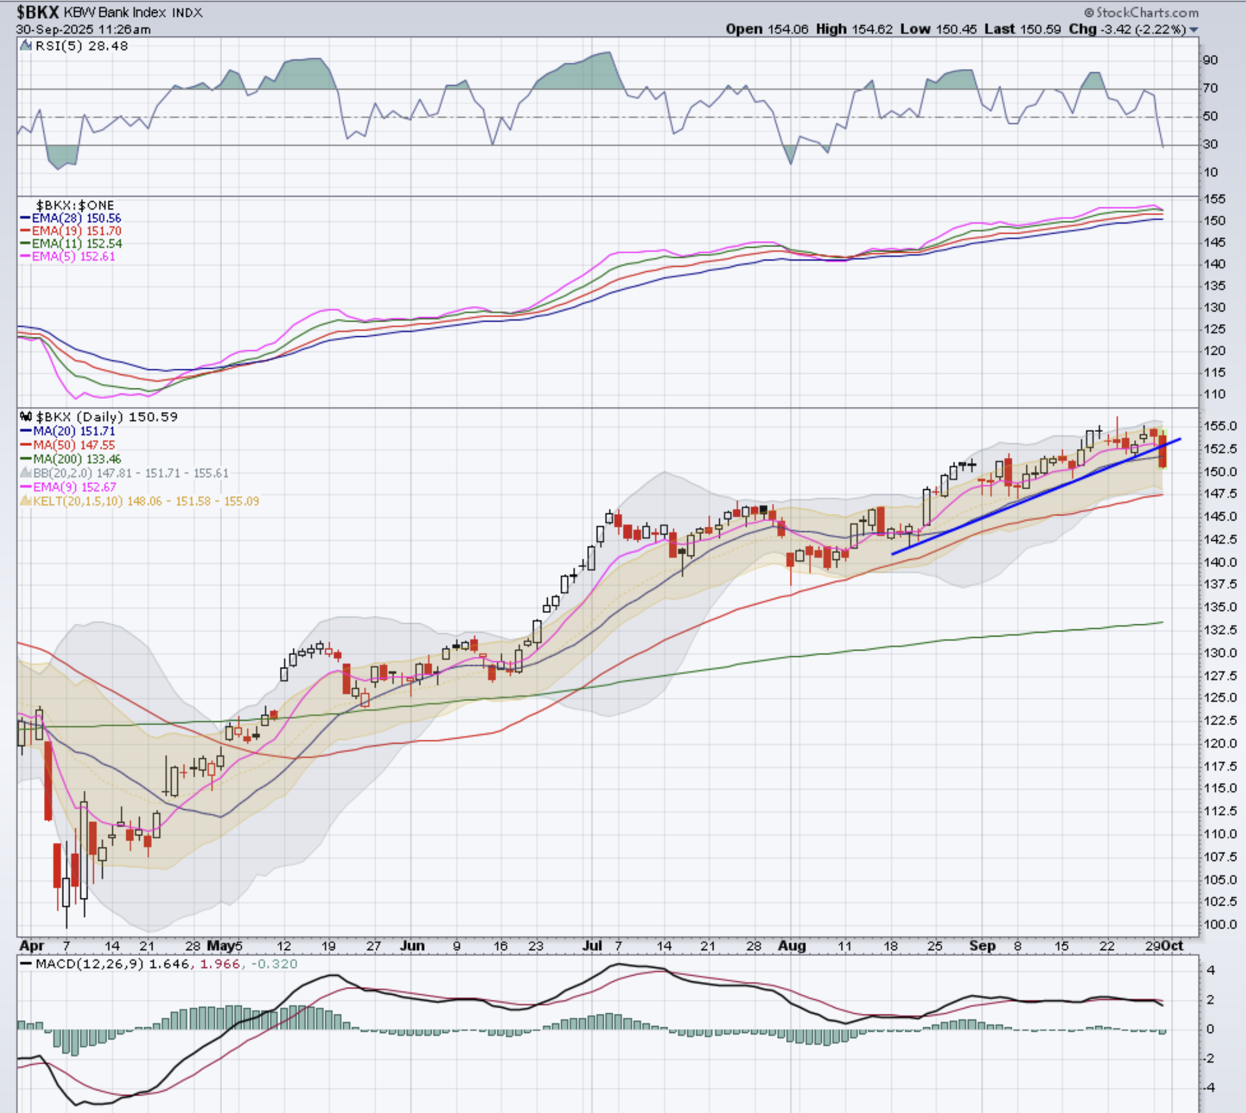
Task: Click the red MA(50) legend swatch
Action: [x=25, y=445]
